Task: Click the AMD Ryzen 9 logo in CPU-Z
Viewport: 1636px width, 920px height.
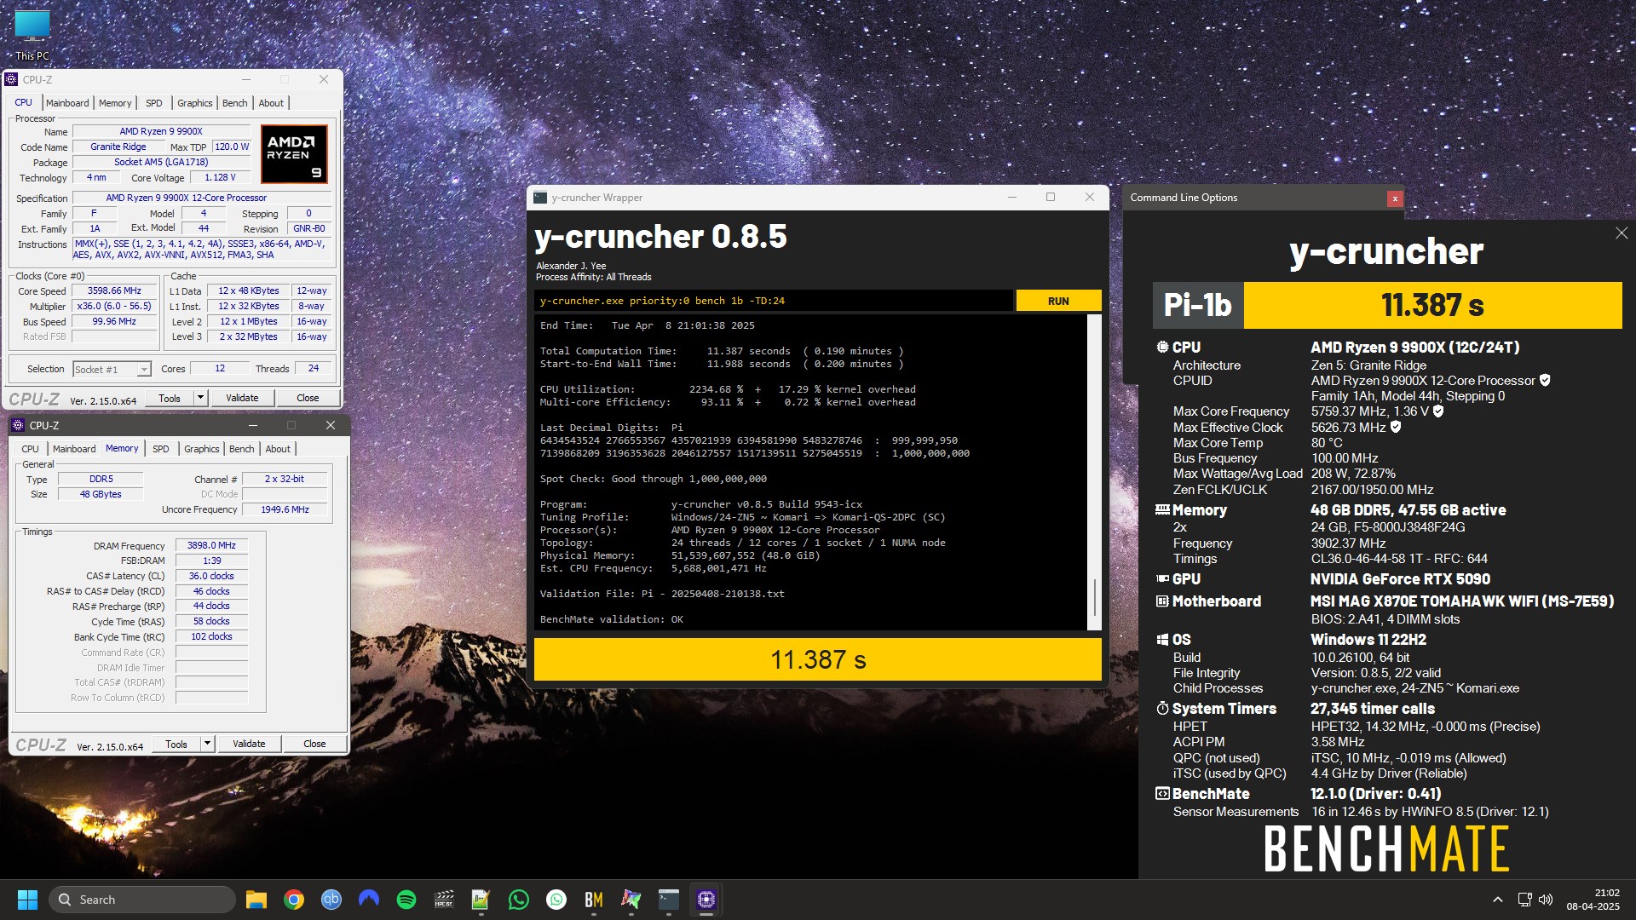Action: pyautogui.click(x=294, y=154)
